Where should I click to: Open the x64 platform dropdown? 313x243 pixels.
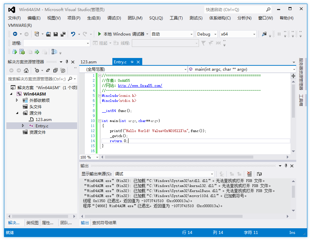254,34
